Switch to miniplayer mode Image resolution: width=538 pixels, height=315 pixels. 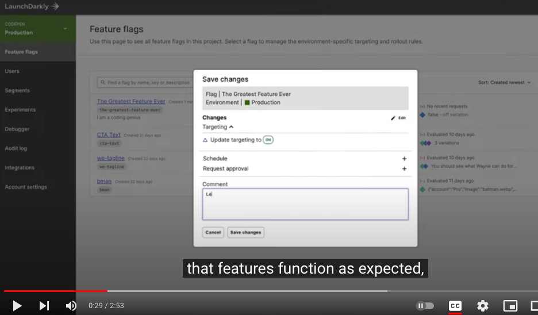click(510, 305)
